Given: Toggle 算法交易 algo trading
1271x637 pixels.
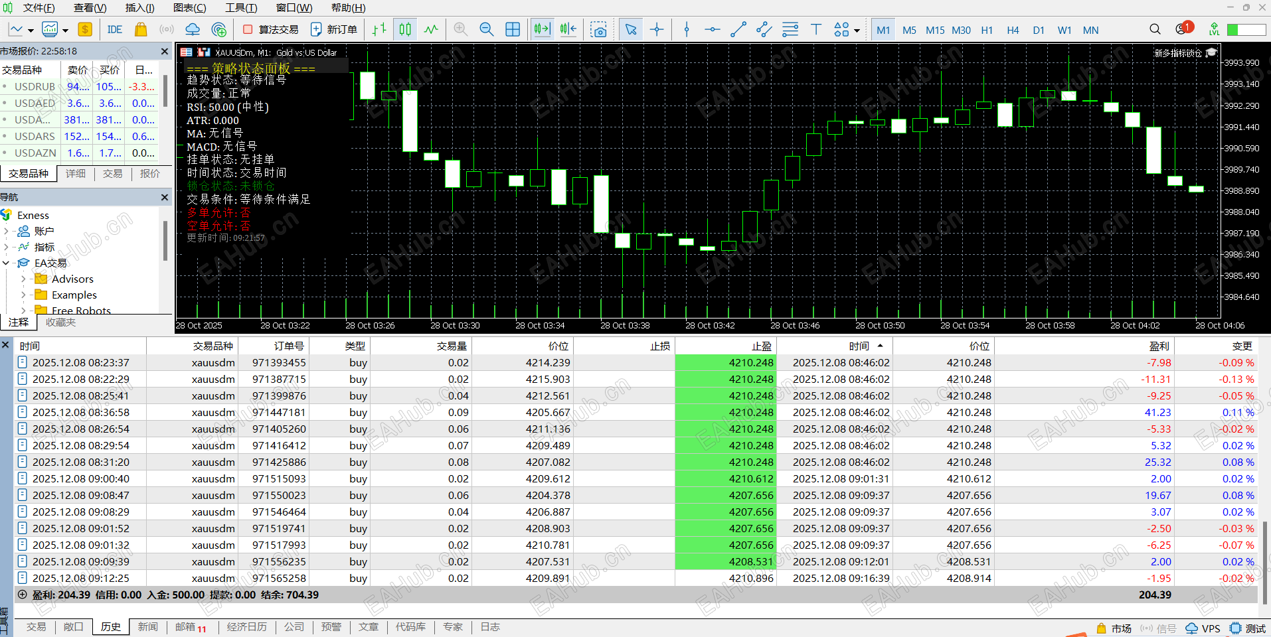Looking at the screenshot, I should 270,29.
